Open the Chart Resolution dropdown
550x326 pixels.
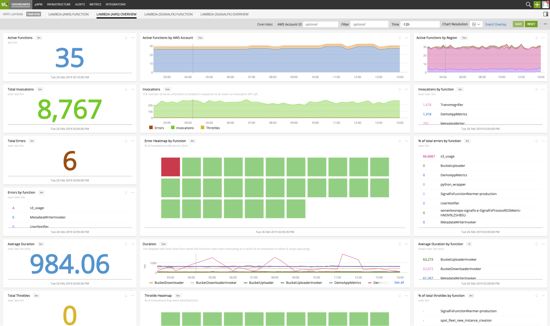[x=476, y=24]
